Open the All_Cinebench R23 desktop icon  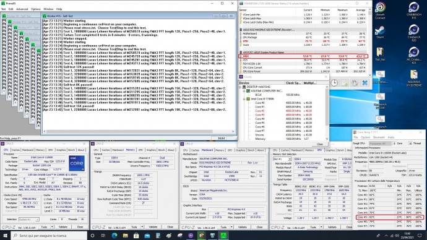413,55
